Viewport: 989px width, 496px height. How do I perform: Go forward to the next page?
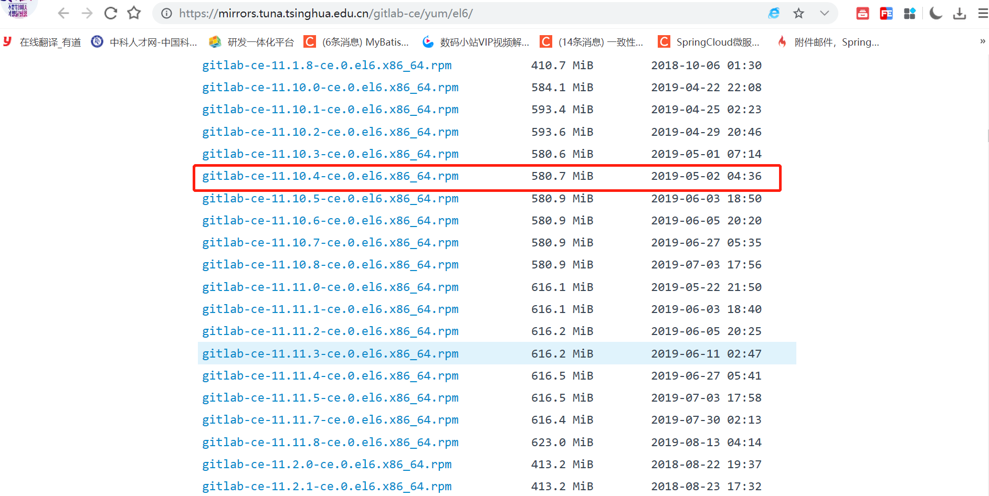tap(87, 13)
